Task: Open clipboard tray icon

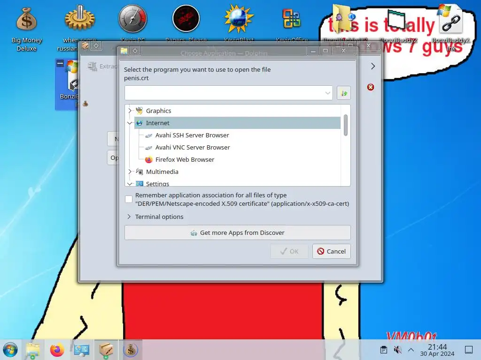Action: (383, 350)
